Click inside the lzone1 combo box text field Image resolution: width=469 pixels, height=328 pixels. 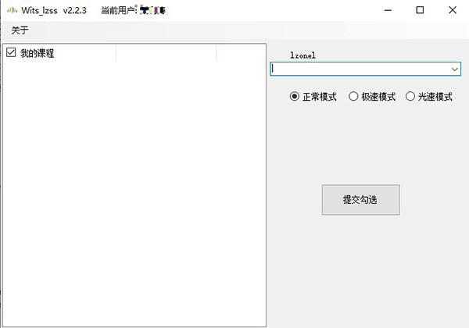(x=360, y=69)
